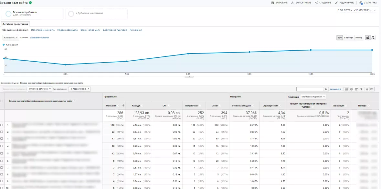This screenshot has height=189, width=381.
Task: Click the table search input field
Action: coord(310,89)
